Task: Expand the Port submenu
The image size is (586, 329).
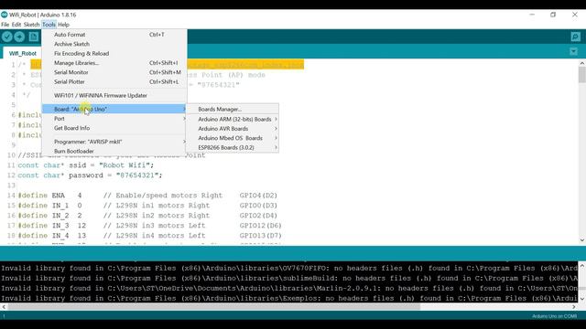Action: coord(114,119)
